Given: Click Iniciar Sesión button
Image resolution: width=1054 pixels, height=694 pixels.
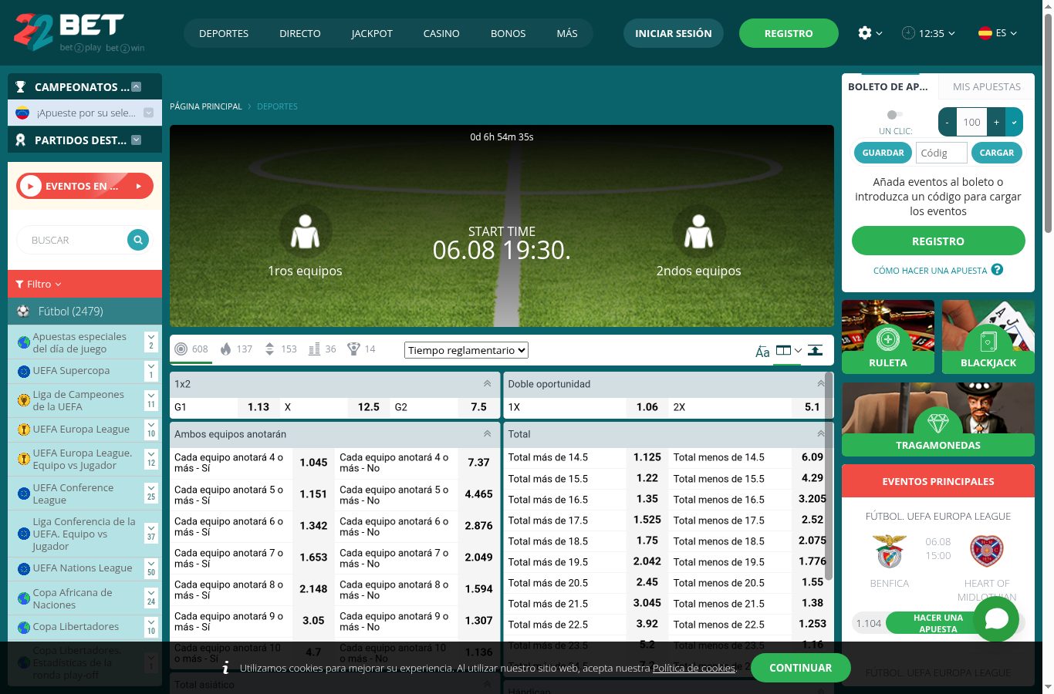Looking at the screenshot, I should [x=674, y=33].
